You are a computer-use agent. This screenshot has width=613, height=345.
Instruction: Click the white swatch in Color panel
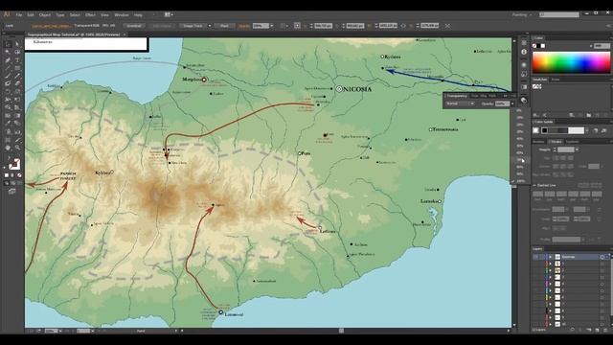coord(543,46)
